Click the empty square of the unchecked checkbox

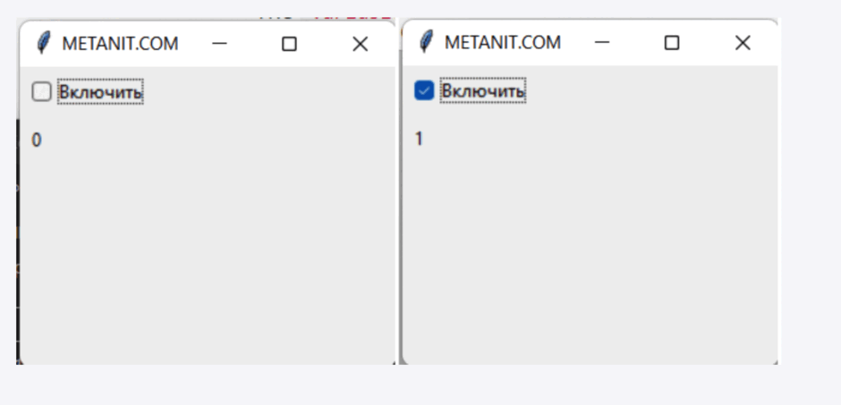[x=41, y=92]
